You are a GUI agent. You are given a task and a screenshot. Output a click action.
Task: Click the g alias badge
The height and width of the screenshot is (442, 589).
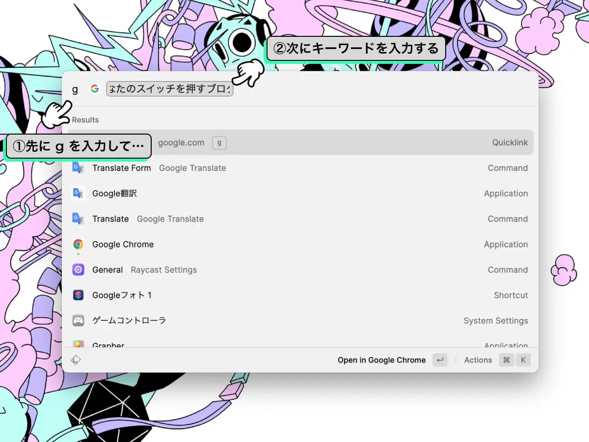tap(219, 143)
